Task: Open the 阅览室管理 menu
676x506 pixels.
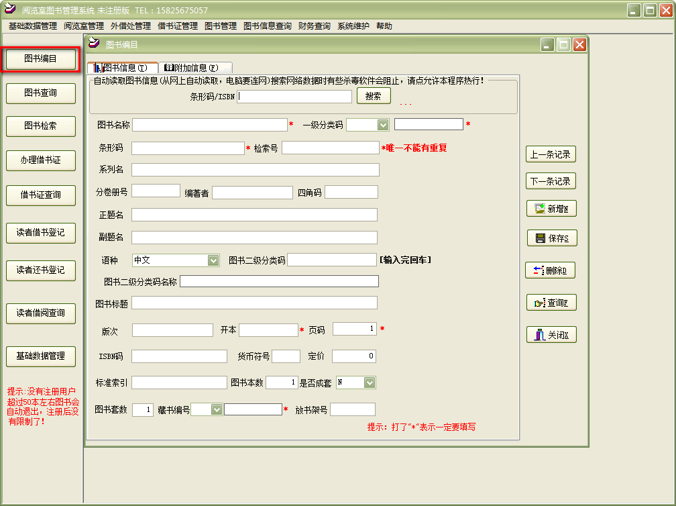Action: pos(84,26)
